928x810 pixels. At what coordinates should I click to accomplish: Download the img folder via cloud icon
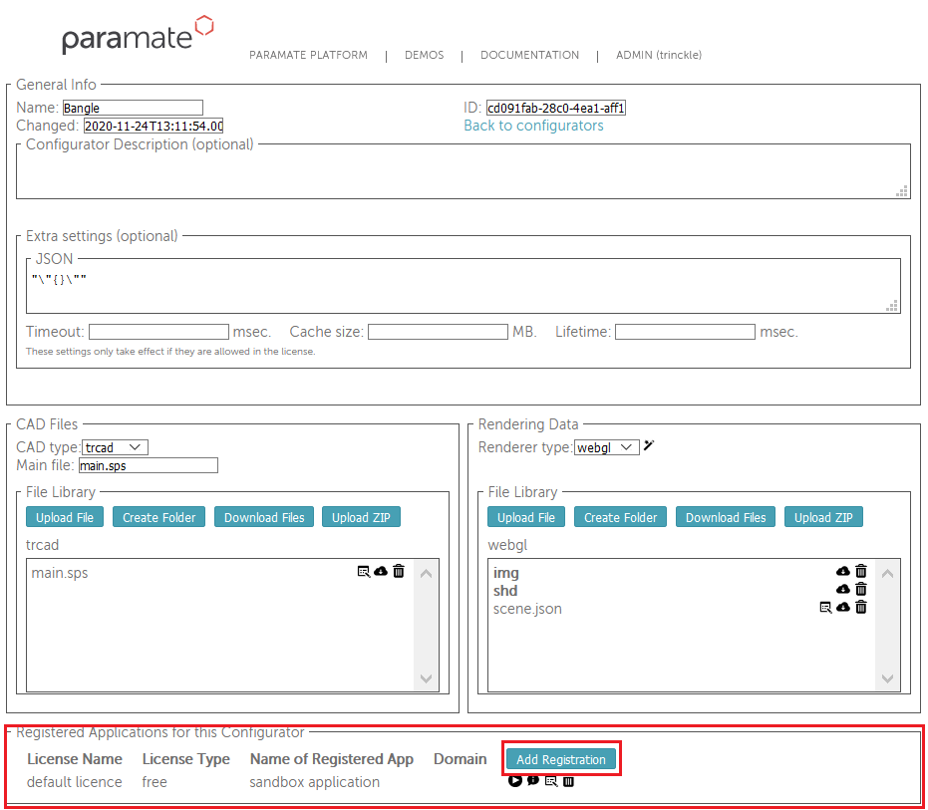[x=843, y=571]
